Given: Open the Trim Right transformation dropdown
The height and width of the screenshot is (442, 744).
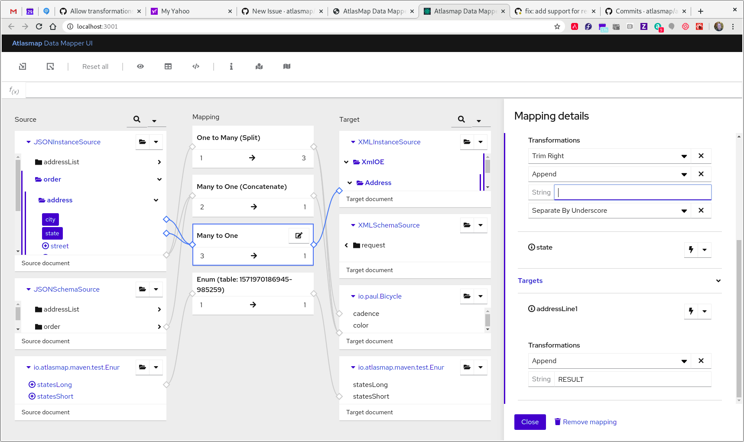Looking at the screenshot, I should click(684, 156).
